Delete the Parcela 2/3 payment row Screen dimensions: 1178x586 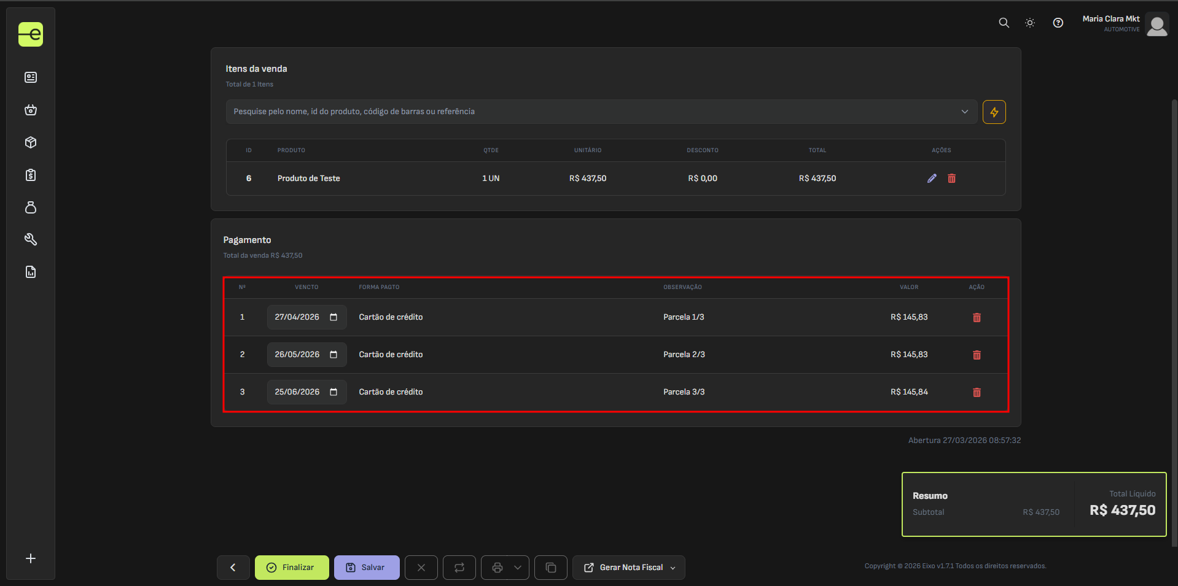tap(977, 355)
